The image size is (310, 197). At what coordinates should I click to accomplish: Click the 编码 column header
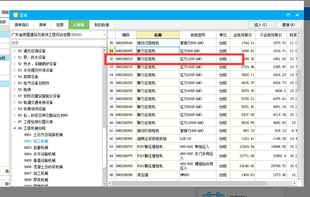click(126, 35)
